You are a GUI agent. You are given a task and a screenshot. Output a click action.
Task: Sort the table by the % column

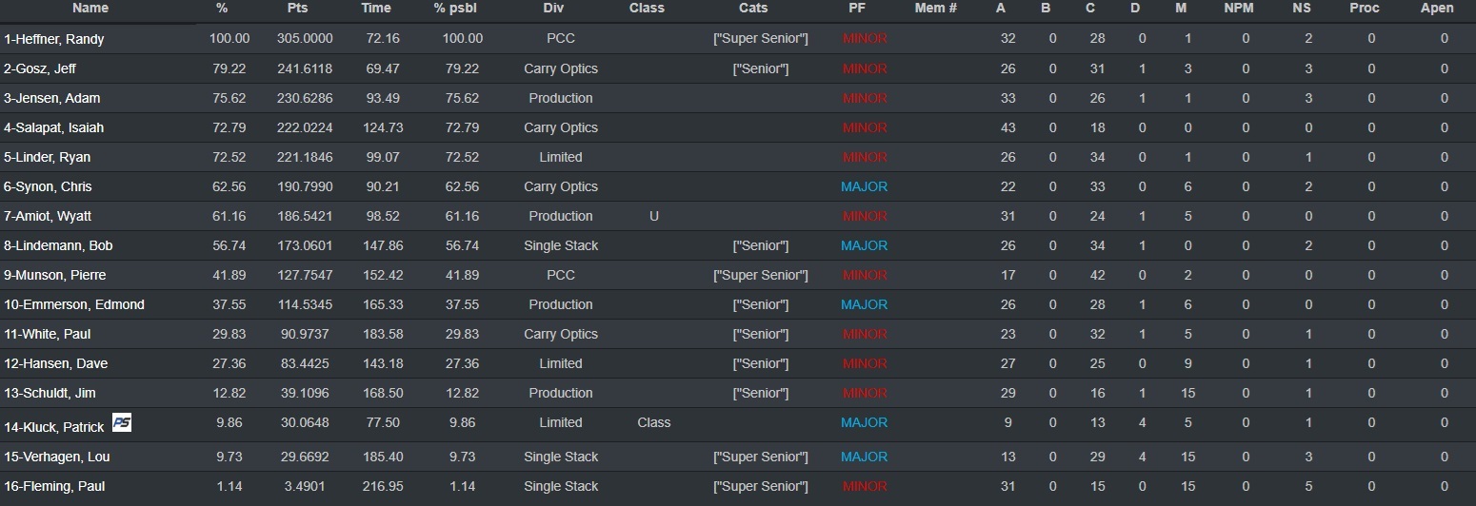coord(222,8)
